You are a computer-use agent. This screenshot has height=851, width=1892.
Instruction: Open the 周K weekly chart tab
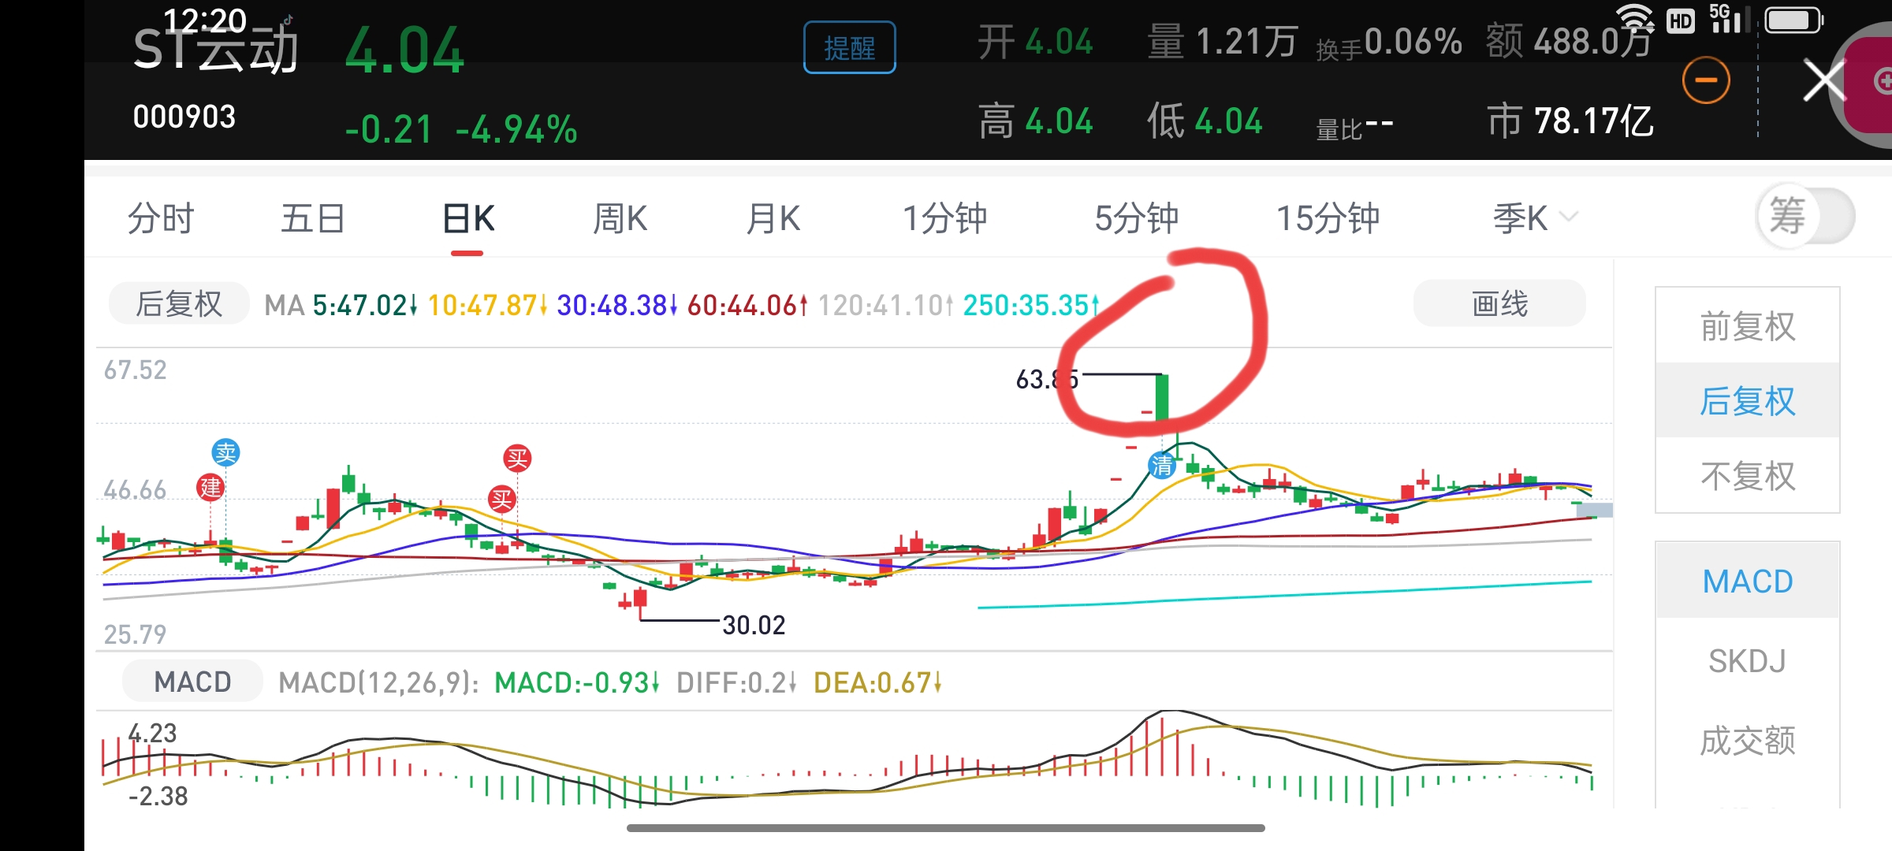pyautogui.click(x=620, y=218)
